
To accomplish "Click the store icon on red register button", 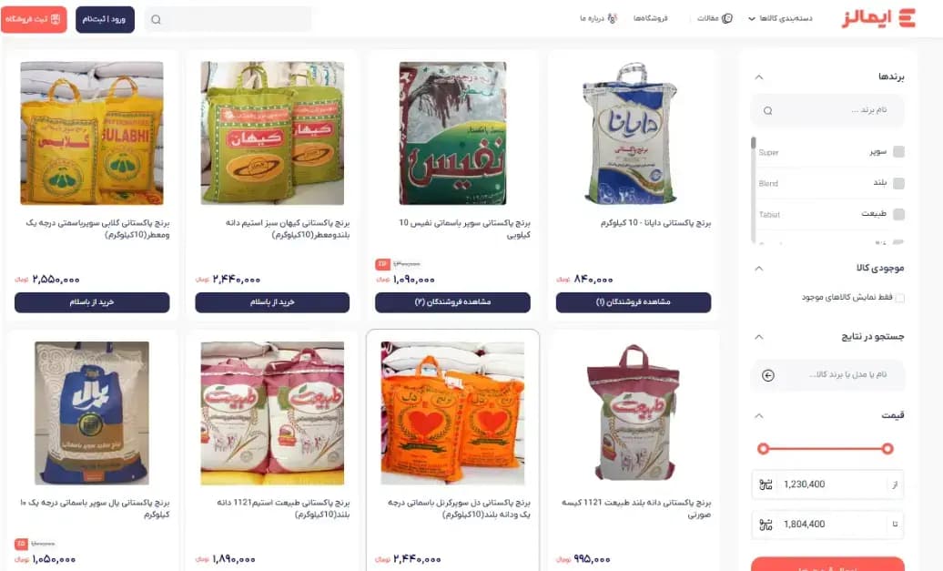I will click(x=56, y=19).
